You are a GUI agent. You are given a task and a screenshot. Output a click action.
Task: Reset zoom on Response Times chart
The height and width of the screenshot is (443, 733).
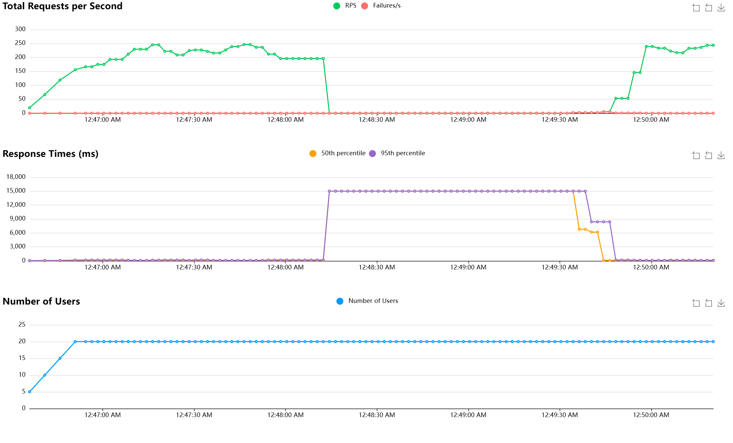[709, 156]
